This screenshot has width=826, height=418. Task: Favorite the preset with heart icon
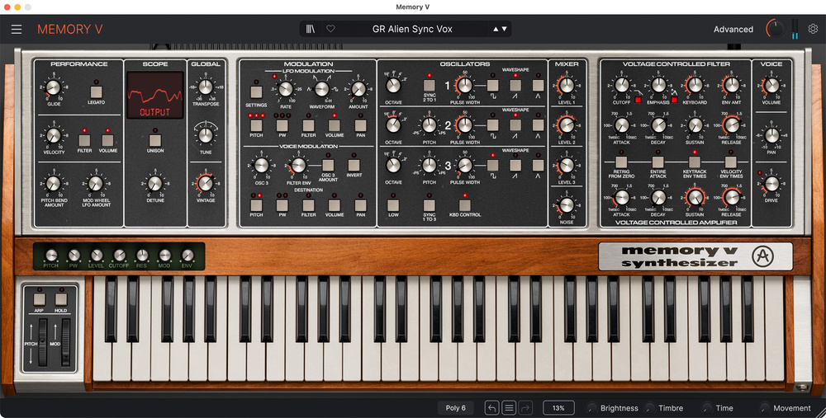point(330,29)
